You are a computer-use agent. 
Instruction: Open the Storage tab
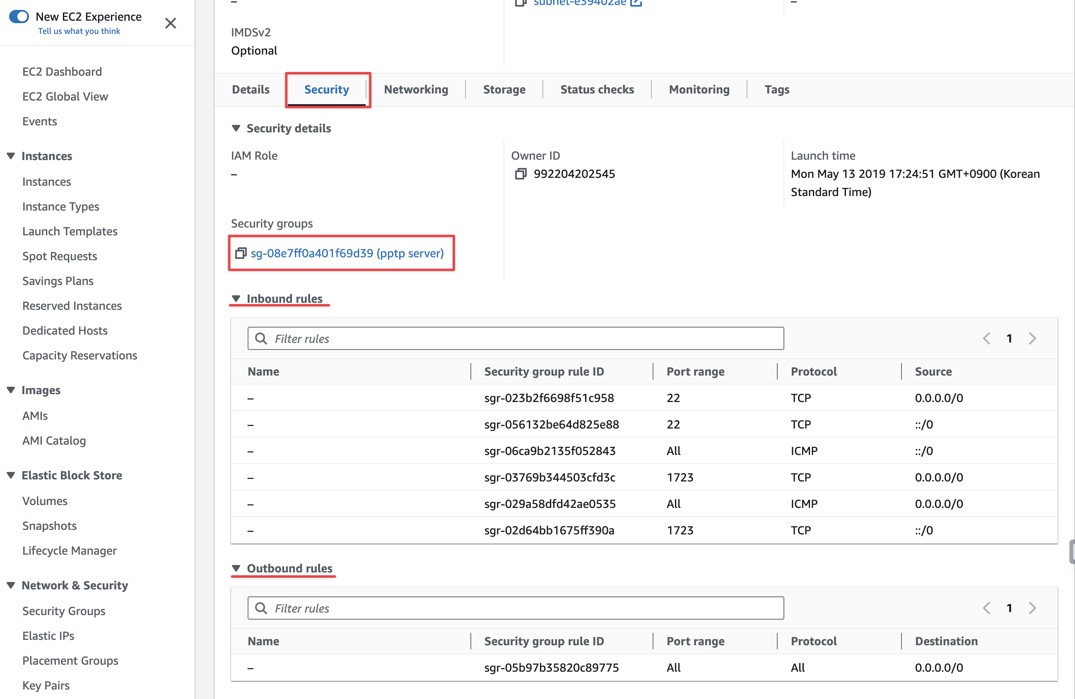tap(504, 89)
